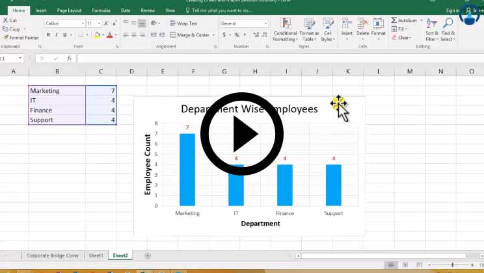The height and width of the screenshot is (273, 484).
Task: Add a new sheet with the plus button
Action: pos(148,255)
